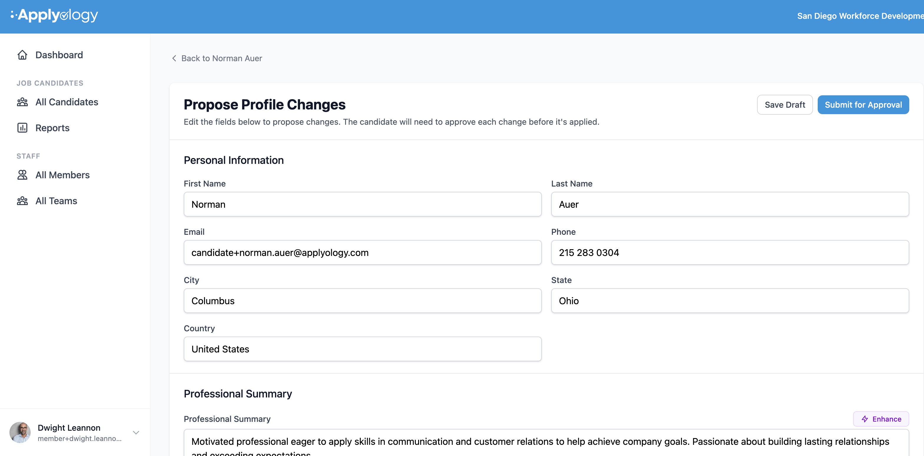Click the lightning bolt Enhance icon

(865, 419)
